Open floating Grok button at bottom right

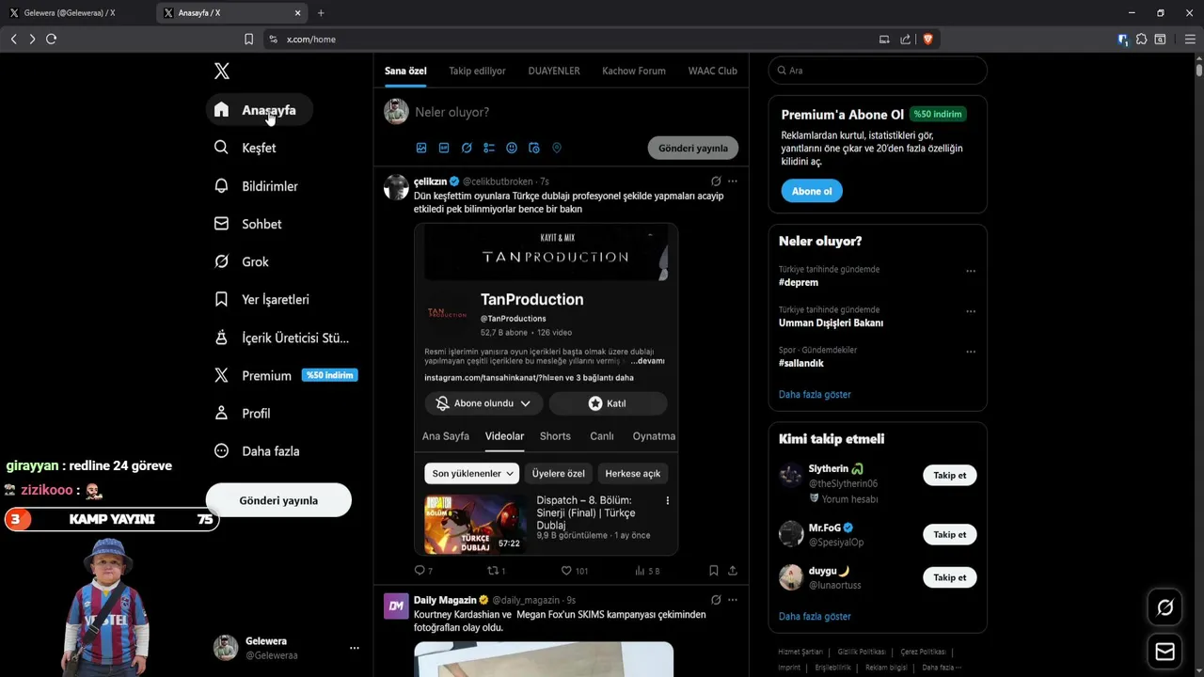(1164, 607)
